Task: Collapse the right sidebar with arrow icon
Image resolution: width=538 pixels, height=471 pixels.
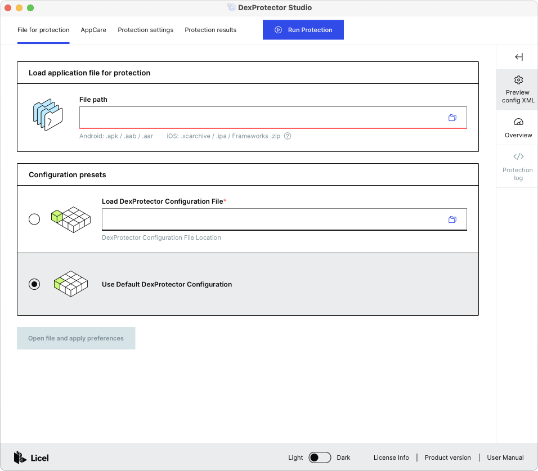Action: coord(519,57)
